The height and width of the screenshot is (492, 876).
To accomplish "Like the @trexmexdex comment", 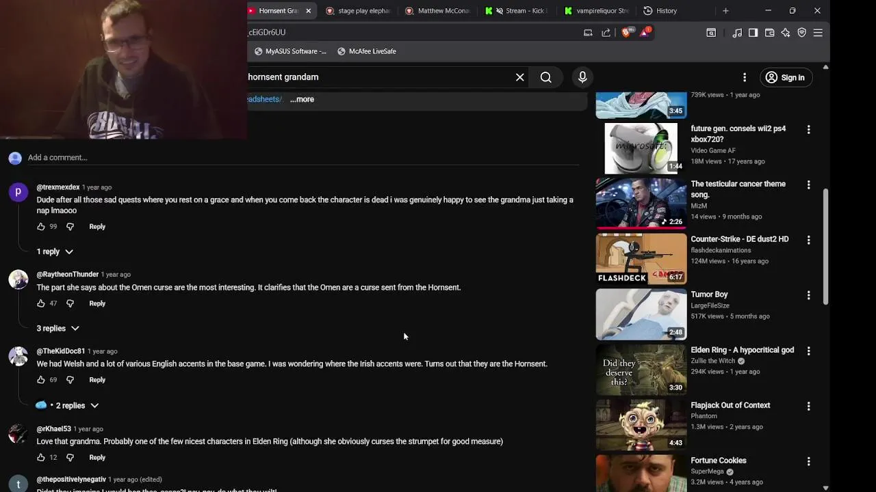I will click(41, 226).
